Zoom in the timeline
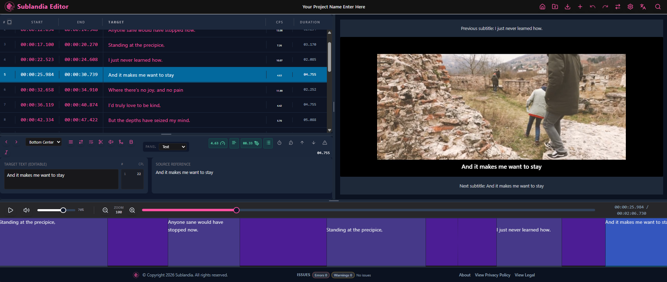Screen dimensions: 667x282 pyautogui.click(x=132, y=210)
